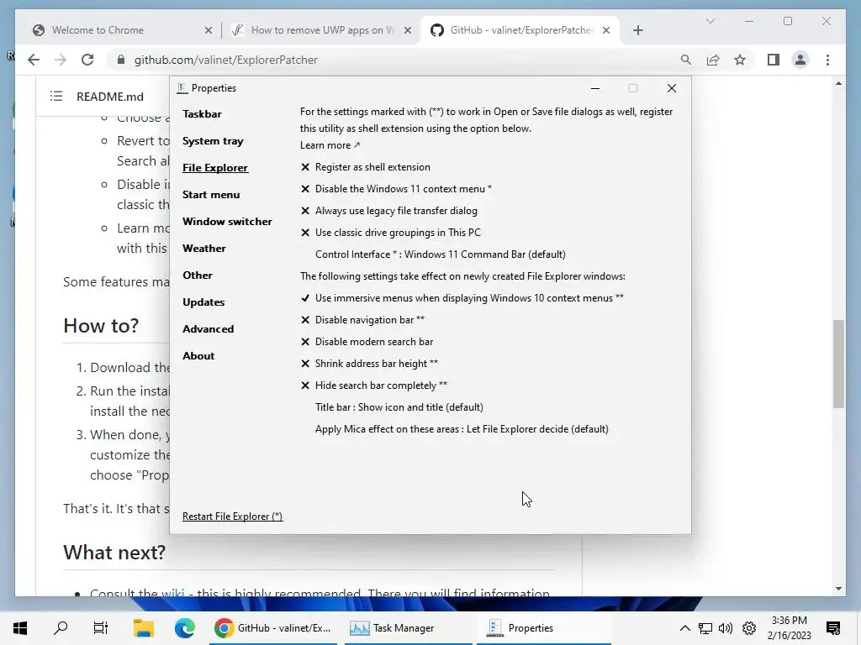861x645 pixels.
Task: Toggle Disable navigation bar option
Action: tap(362, 320)
